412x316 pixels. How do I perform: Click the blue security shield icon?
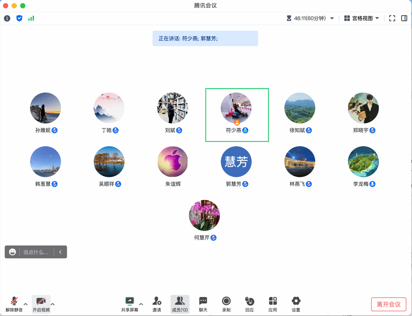coord(19,18)
